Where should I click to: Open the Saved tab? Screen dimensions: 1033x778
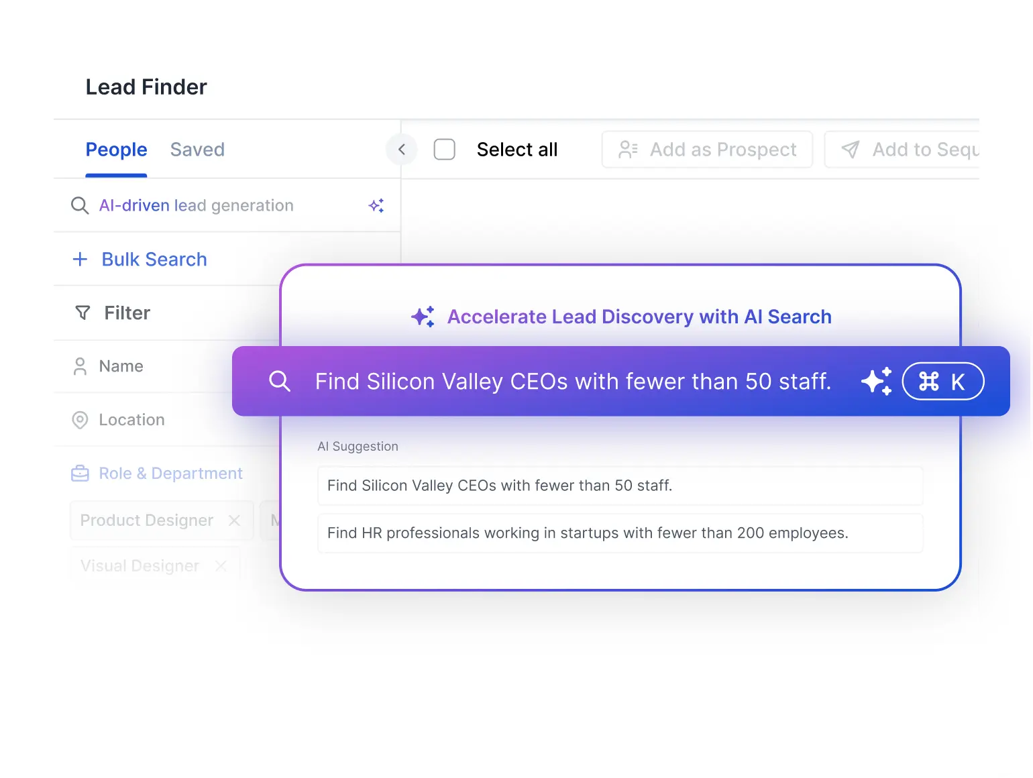tap(197, 150)
